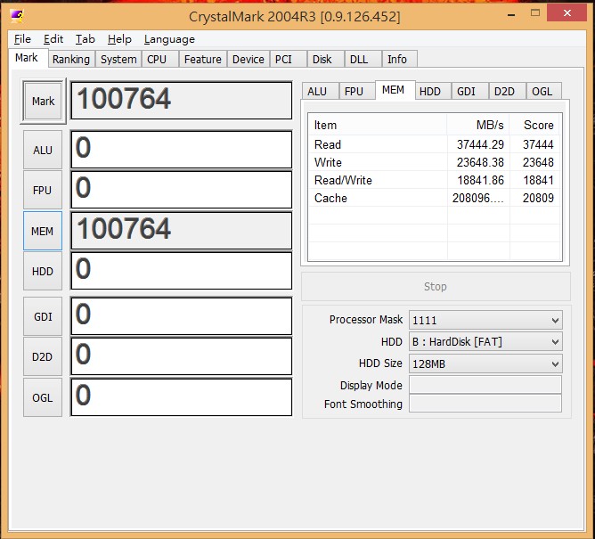Select the Read row in results

(435, 144)
